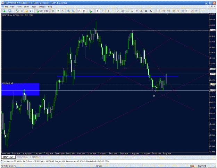Image resolution: width=217 pixels, height=168 pixels.
Task: Click the connection bars icon in status bar
Action: coord(192,166)
